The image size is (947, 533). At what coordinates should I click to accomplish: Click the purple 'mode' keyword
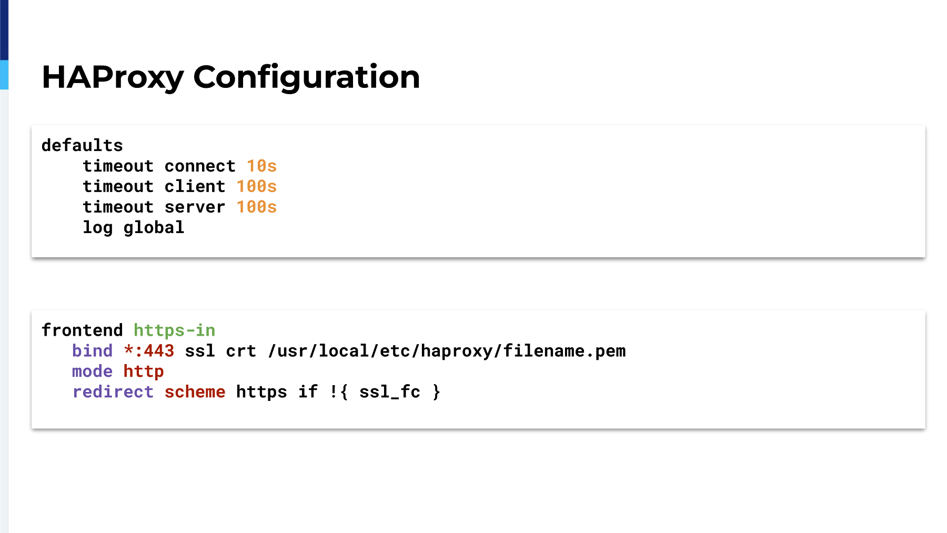tap(92, 371)
